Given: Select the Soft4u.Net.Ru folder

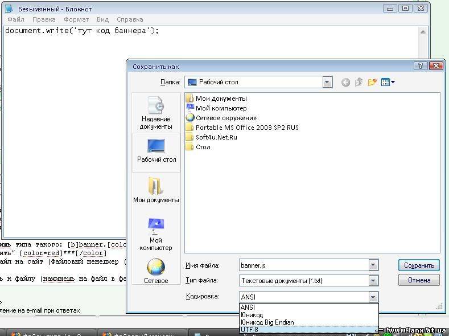Looking at the screenshot, I should pyautogui.click(x=211, y=137).
